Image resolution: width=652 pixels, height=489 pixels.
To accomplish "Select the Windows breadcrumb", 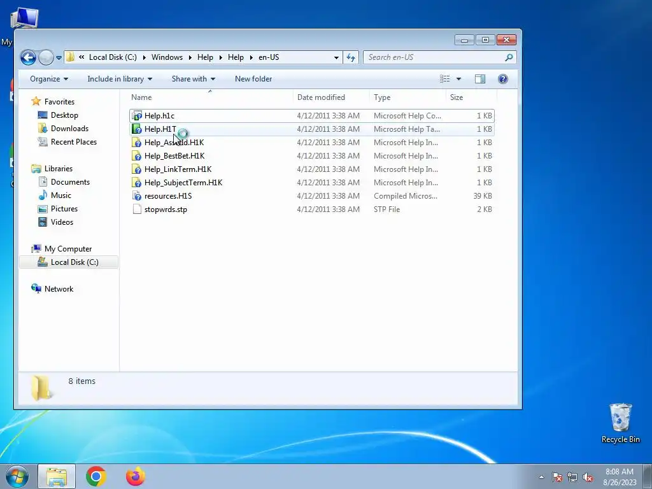I will [167, 57].
